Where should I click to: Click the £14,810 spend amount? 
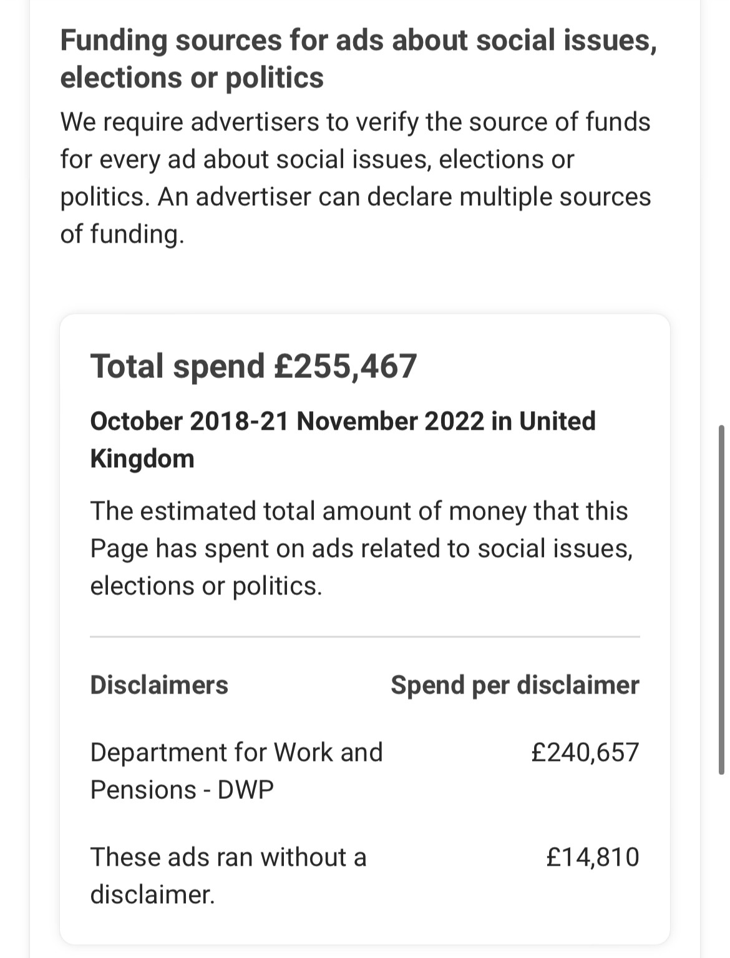pos(593,857)
